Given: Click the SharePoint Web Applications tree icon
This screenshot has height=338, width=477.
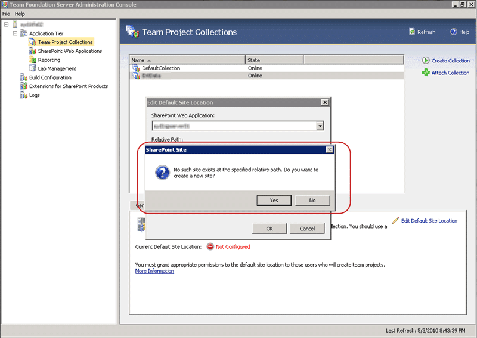Looking at the screenshot, I should 33,51.
